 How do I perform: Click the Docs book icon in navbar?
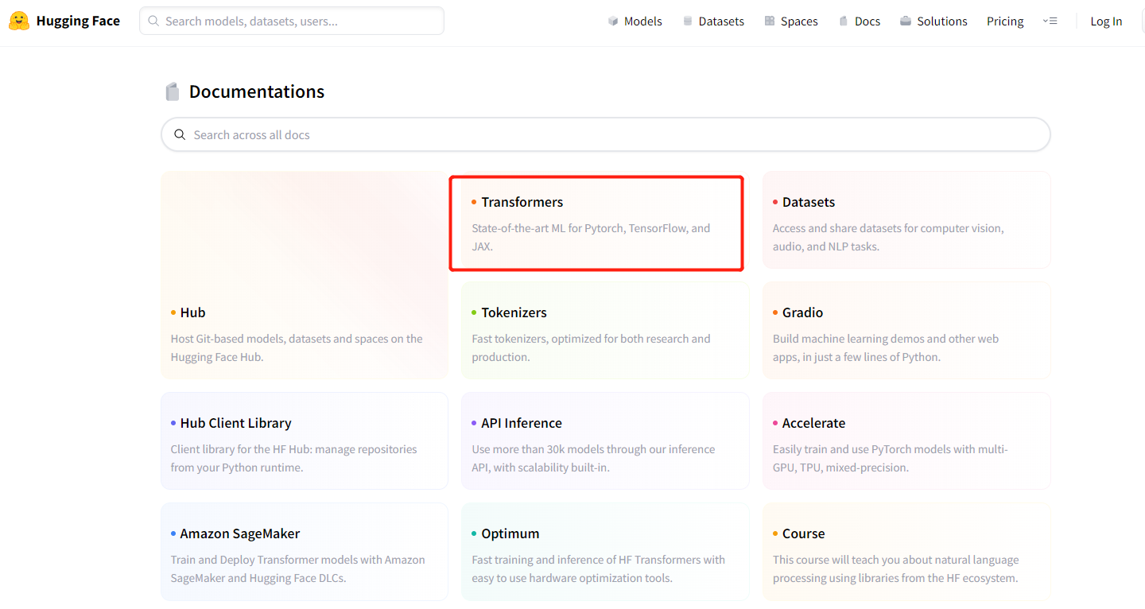[844, 21]
